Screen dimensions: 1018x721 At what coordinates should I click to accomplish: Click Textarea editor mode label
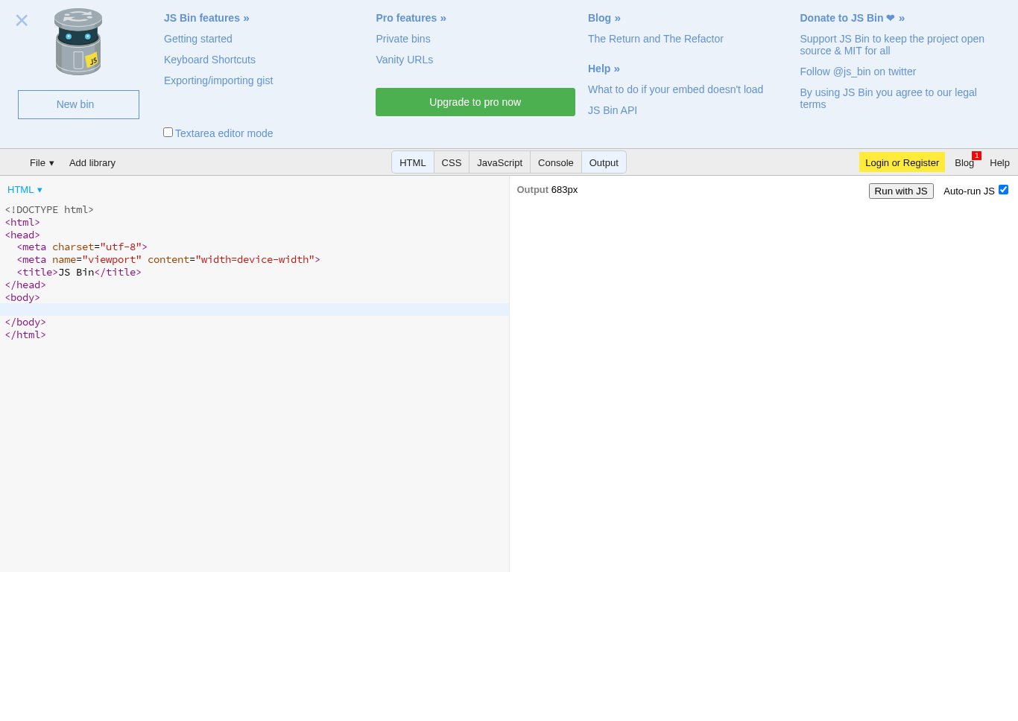pos(224,133)
